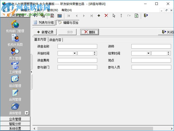
Task: Collapse the left sidebar with splitter arrow
Action: click(x=31, y=72)
